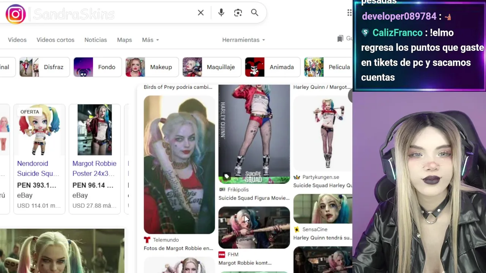Image resolution: width=486 pixels, height=273 pixels.
Task: Click the saved bookmark icon near Herramientas
Action: pyautogui.click(x=340, y=38)
